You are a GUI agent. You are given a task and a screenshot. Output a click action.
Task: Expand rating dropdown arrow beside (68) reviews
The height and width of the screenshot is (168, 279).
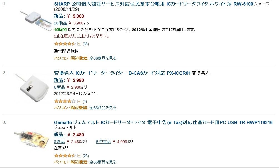[x=79, y=44]
